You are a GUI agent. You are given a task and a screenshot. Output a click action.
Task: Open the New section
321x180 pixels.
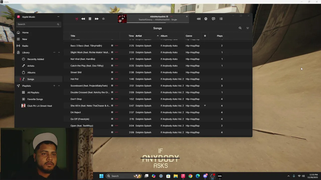coord(25,39)
